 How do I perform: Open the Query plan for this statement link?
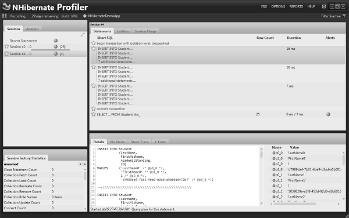click(154, 209)
